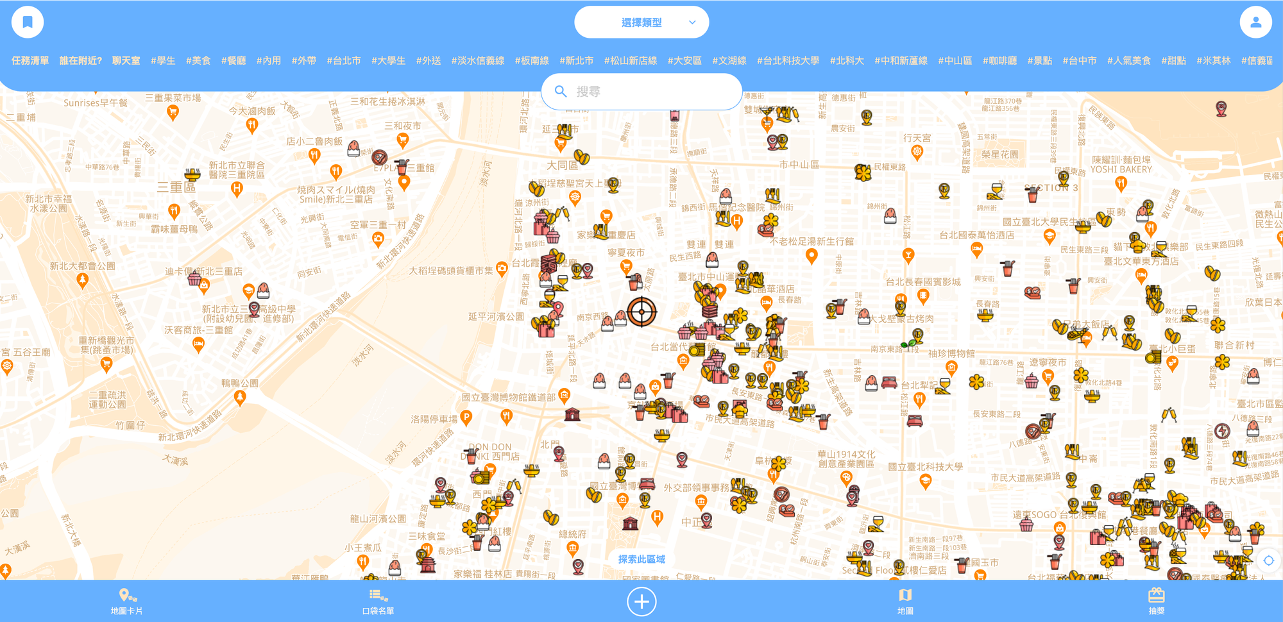1283x622 pixels.
Task: Click the shopping cart marker at 三和夜市
Action: pyautogui.click(x=403, y=140)
